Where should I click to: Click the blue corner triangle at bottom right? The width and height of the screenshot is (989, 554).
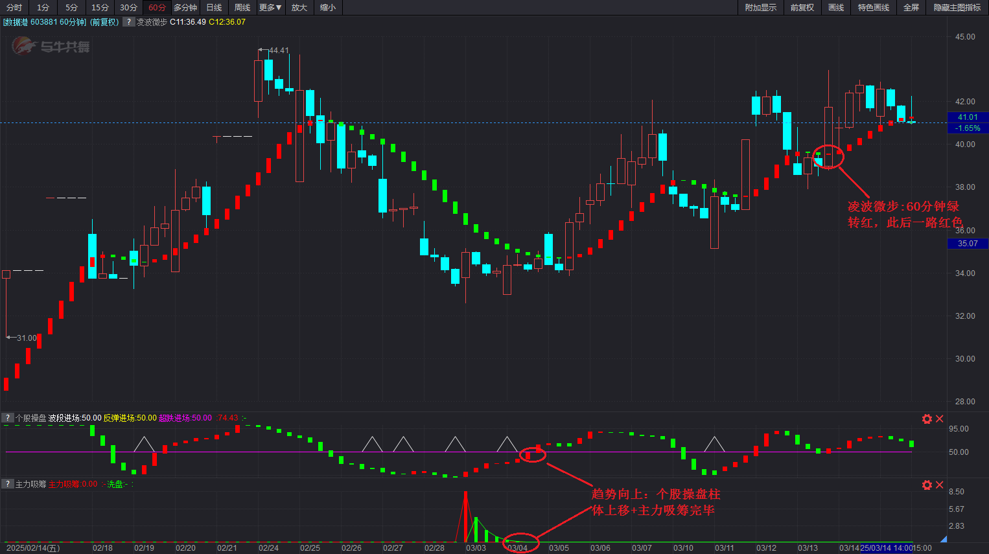click(x=944, y=539)
